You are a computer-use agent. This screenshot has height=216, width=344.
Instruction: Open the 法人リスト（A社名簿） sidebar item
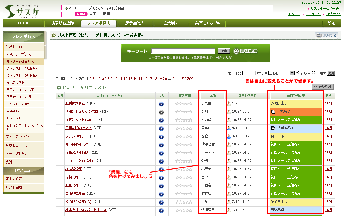pos(21,68)
